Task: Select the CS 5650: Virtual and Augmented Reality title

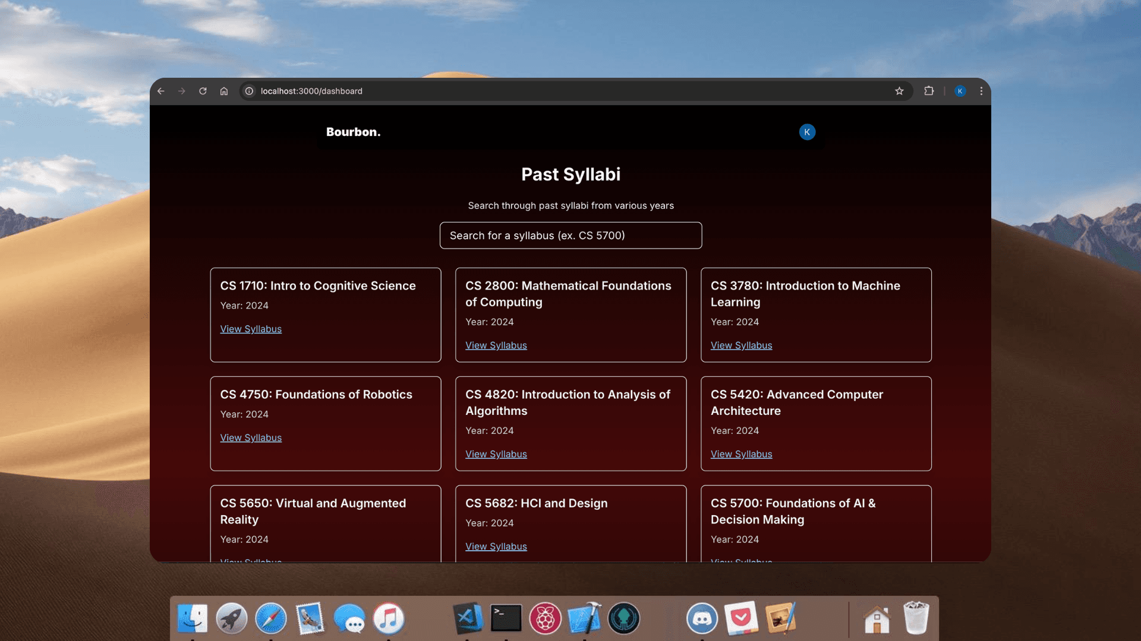Action: coord(313,511)
